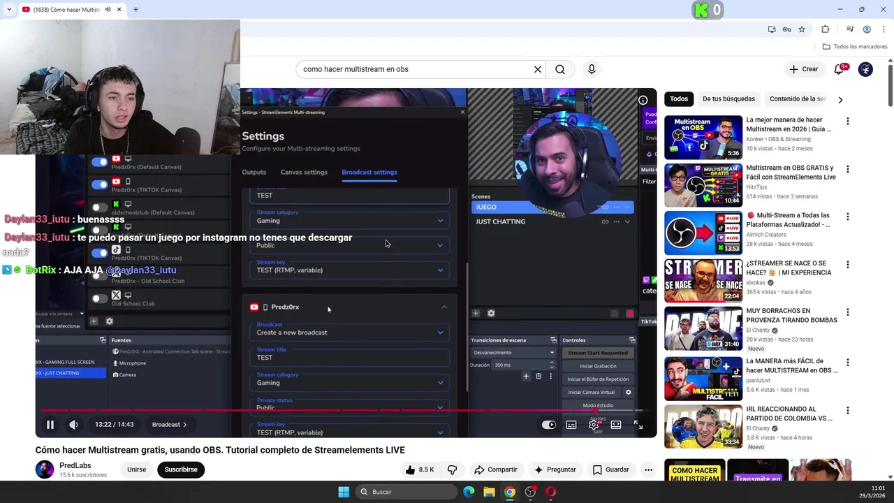Show more filter chips with the arrow
894x503 pixels.
tap(840, 100)
